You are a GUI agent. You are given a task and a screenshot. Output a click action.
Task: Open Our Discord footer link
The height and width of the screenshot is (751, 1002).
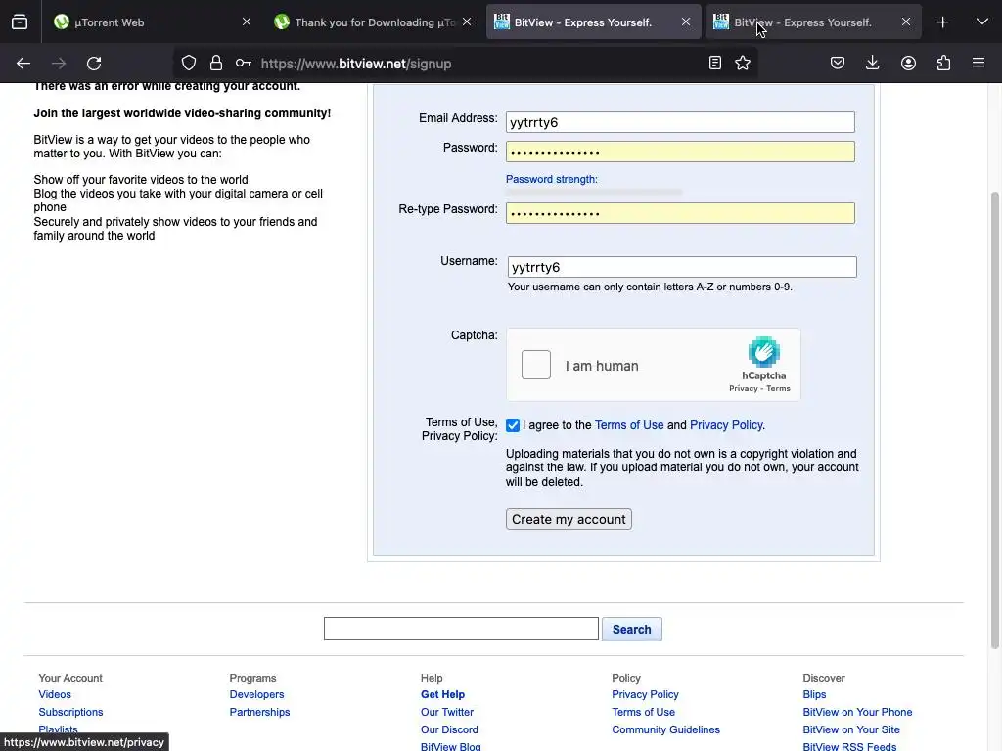click(448, 729)
